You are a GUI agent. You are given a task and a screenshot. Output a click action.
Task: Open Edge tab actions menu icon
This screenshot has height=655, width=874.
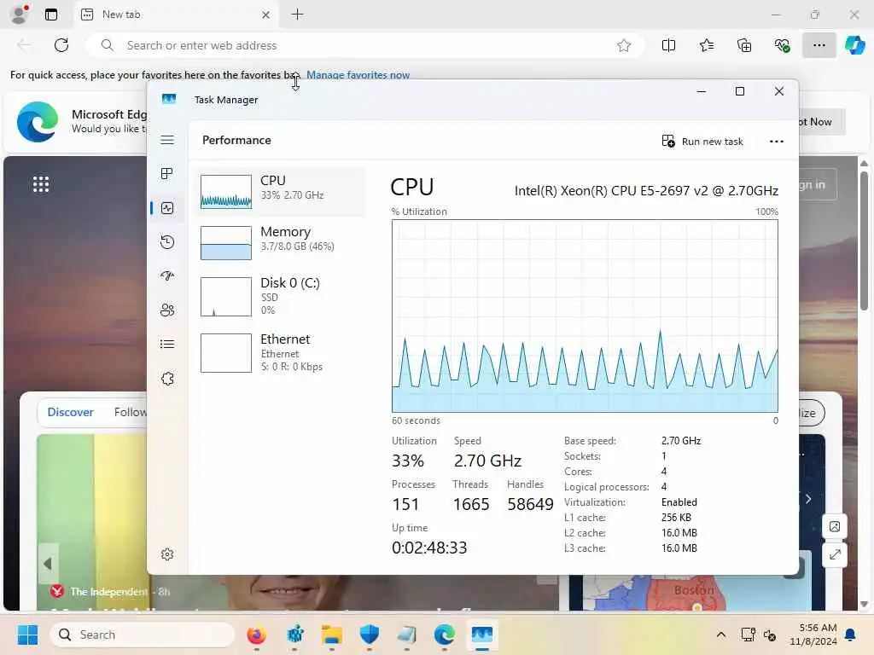tap(50, 14)
